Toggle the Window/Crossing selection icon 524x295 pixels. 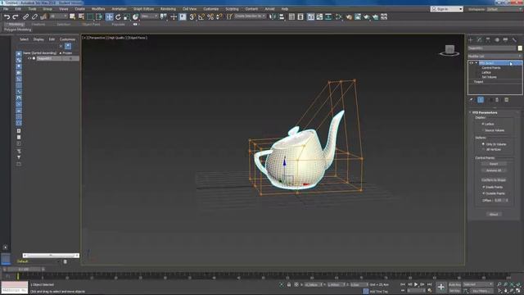click(x=99, y=16)
